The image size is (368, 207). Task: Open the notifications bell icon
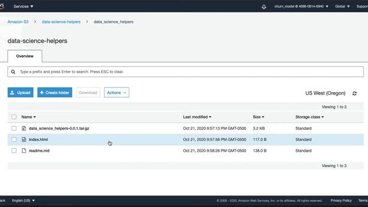click(x=264, y=6)
